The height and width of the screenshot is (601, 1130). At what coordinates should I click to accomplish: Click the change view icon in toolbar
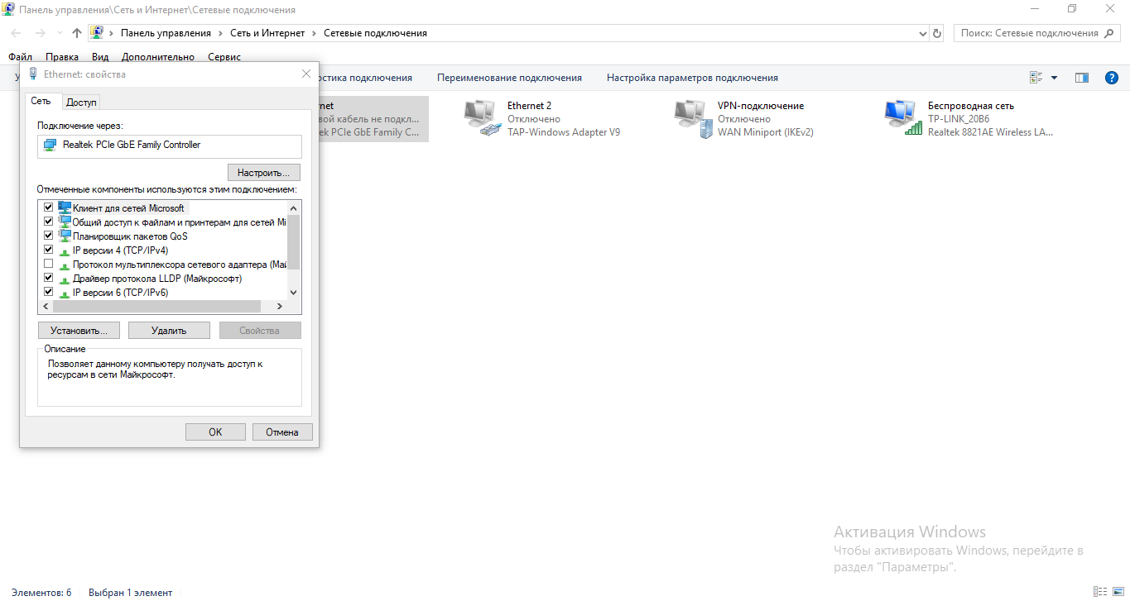(x=1036, y=78)
